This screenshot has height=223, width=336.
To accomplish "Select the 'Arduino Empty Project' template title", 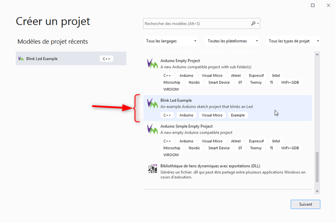I will click(x=180, y=61).
